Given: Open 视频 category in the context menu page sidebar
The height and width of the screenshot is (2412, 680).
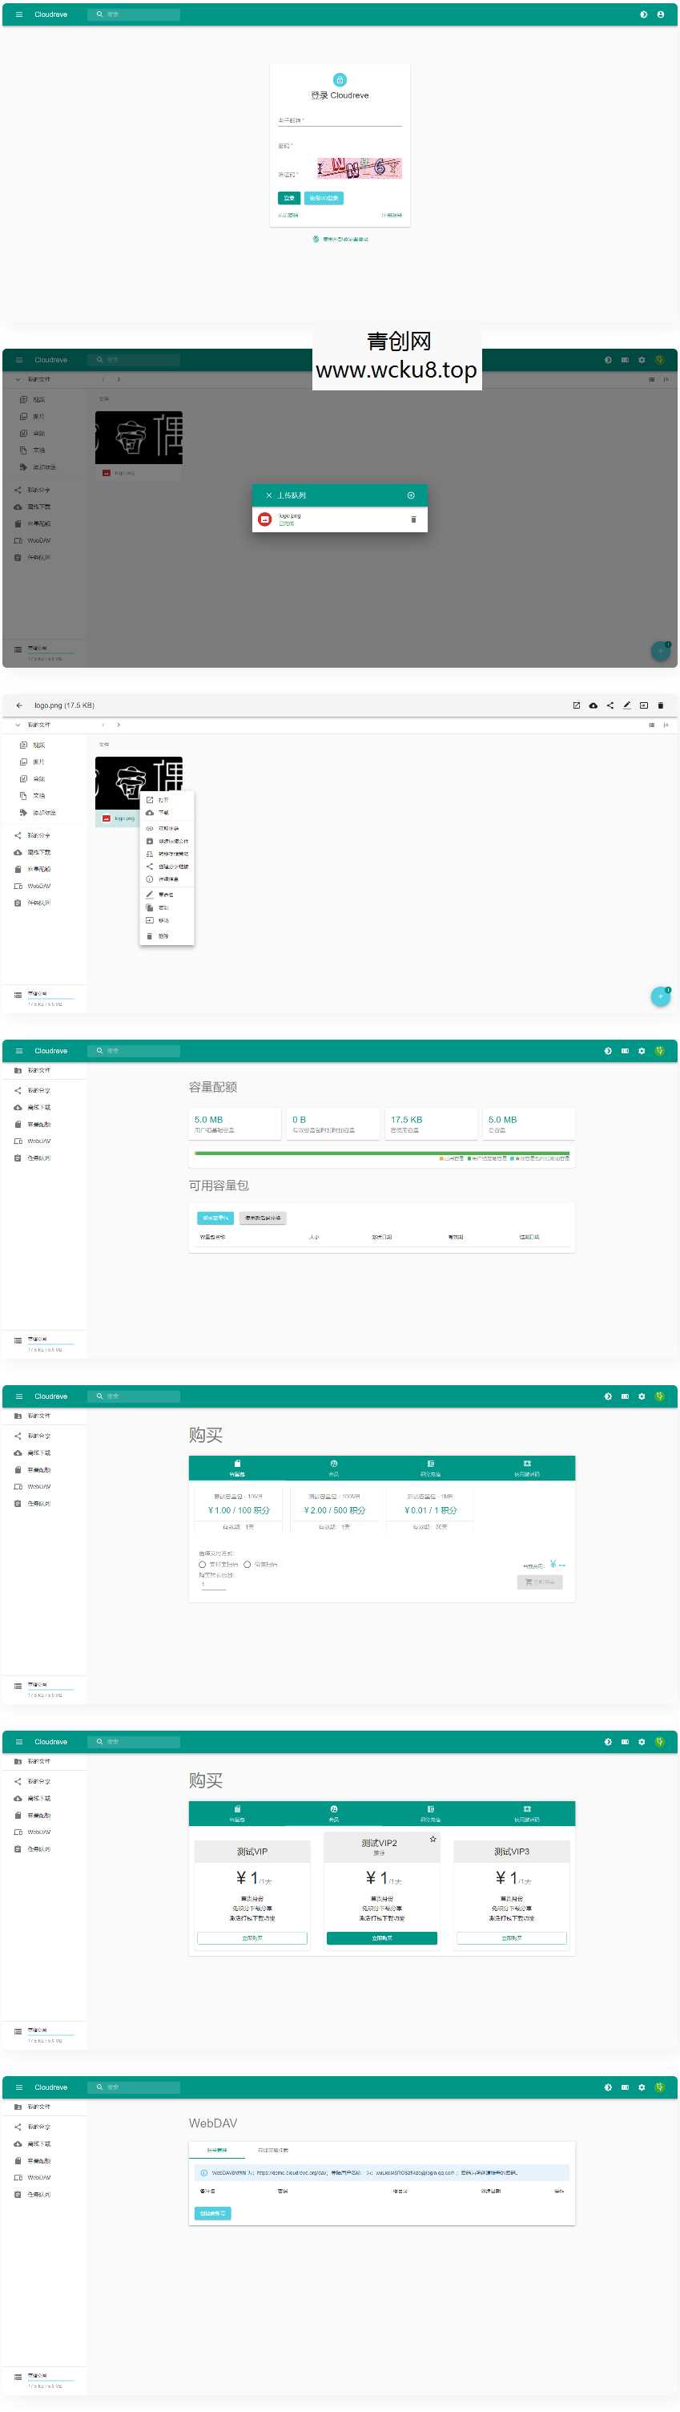Looking at the screenshot, I should click(x=38, y=745).
